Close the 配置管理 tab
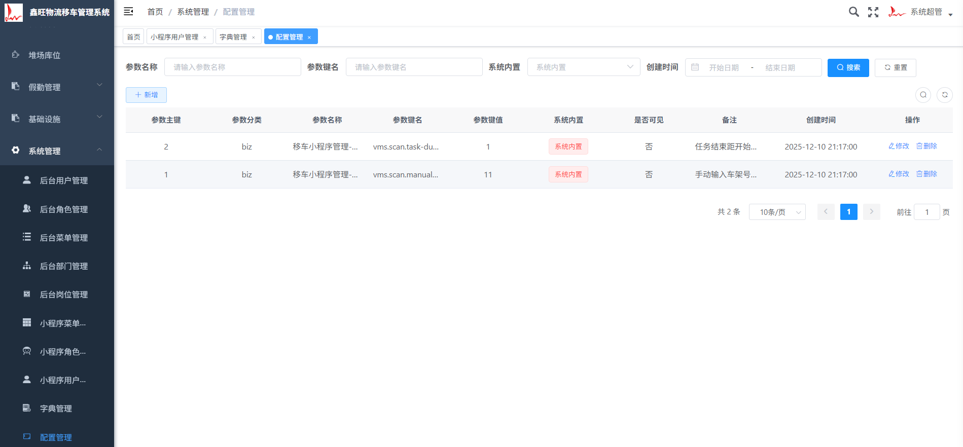The width and height of the screenshot is (963, 447). 309,38
